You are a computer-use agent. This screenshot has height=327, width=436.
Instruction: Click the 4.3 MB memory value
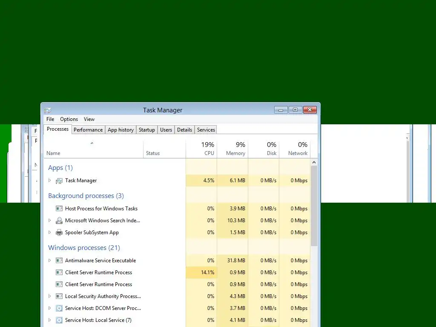[238, 296]
